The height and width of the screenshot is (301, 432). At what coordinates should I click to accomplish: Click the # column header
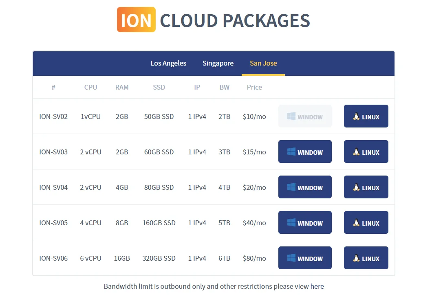coord(53,87)
